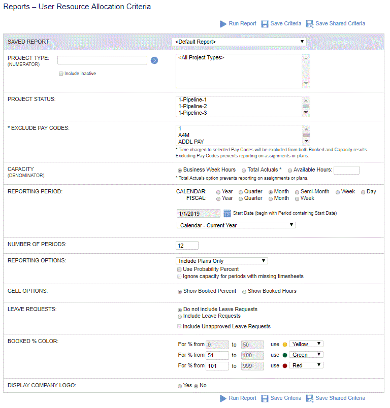
Task: Select Calendar Year reporting period
Action: [218, 192]
